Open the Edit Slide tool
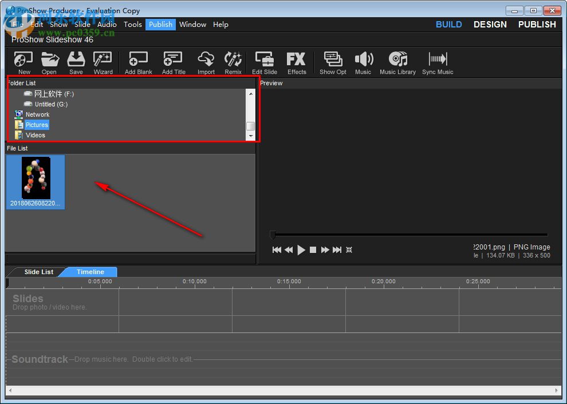The image size is (567, 404). (x=264, y=62)
